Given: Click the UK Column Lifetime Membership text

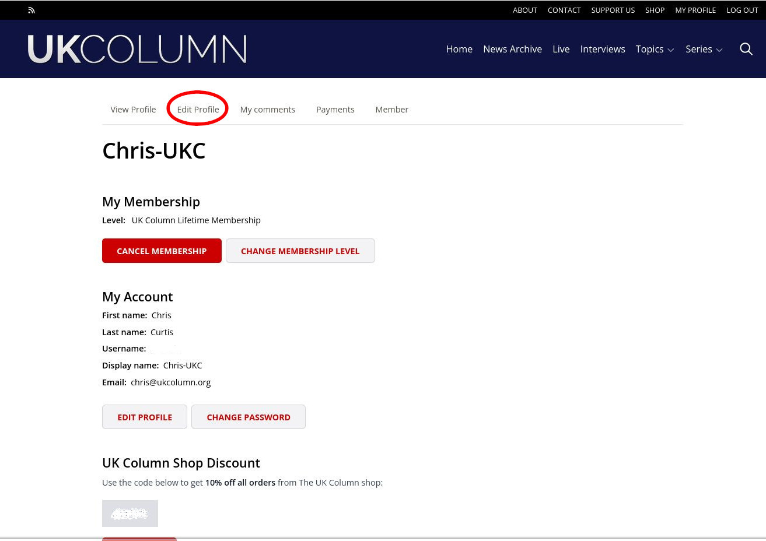Looking at the screenshot, I should 196,220.
